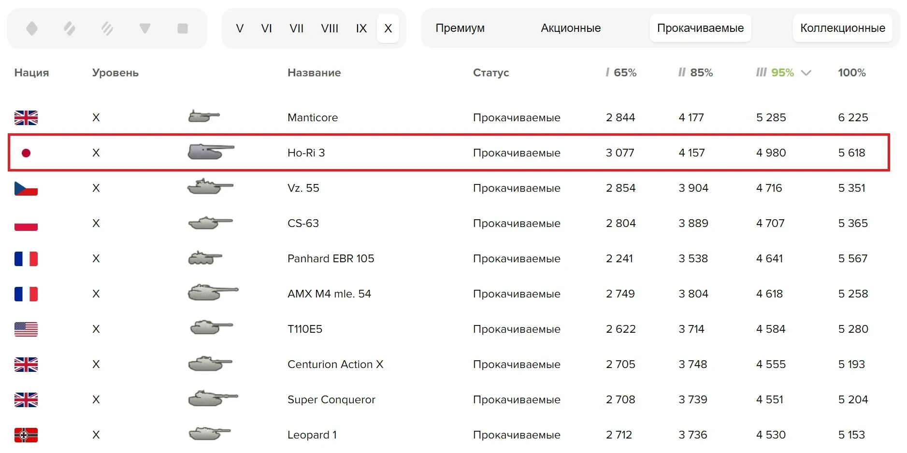Disable the Коллекционные filter toggle

pyautogui.click(x=842, y=28)
